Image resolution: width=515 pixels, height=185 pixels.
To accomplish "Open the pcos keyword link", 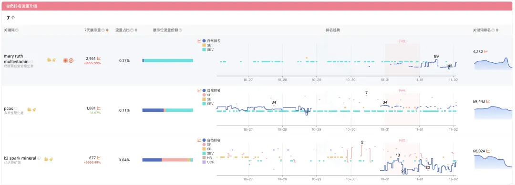I will tap(8, 108).
